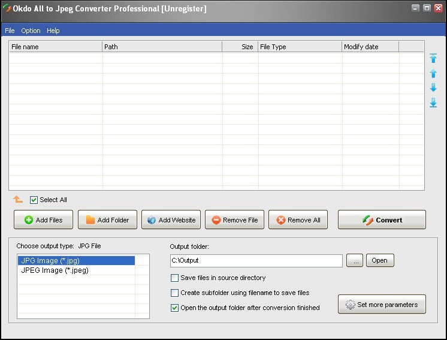Close the converter window
The height and width of the screenshot is (340, 447).
(x=438, y=8)
